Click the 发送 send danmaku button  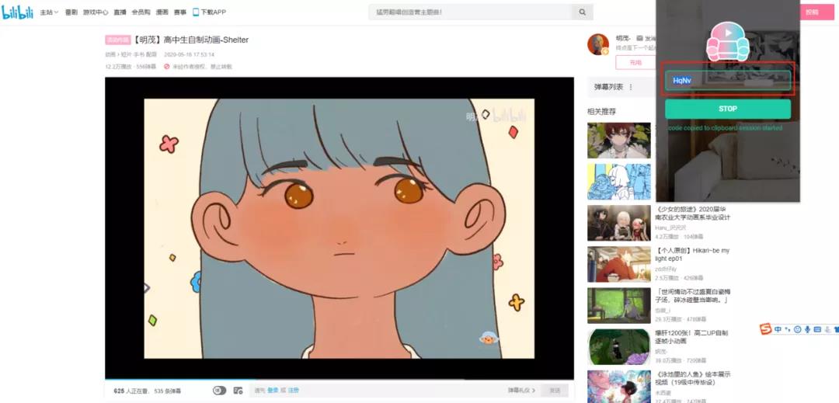pos(555,391)
